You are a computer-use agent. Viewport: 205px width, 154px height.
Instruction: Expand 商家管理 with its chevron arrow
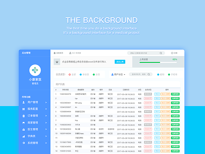pyautogui.click(x=46, y=123)
